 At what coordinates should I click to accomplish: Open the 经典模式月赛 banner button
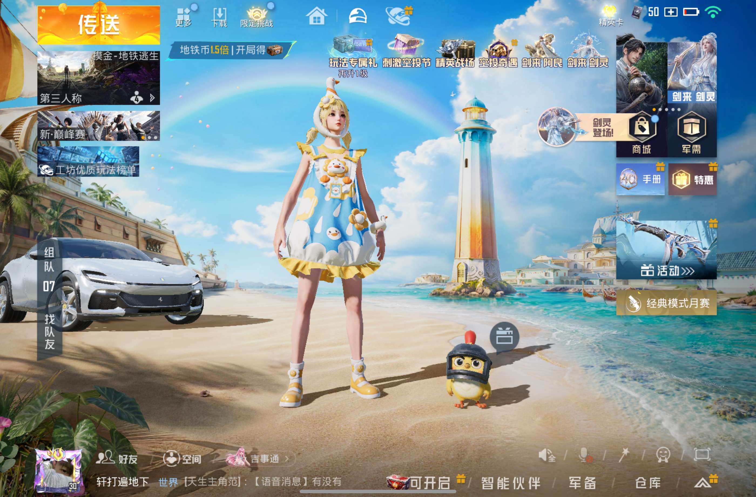point(666,303)
